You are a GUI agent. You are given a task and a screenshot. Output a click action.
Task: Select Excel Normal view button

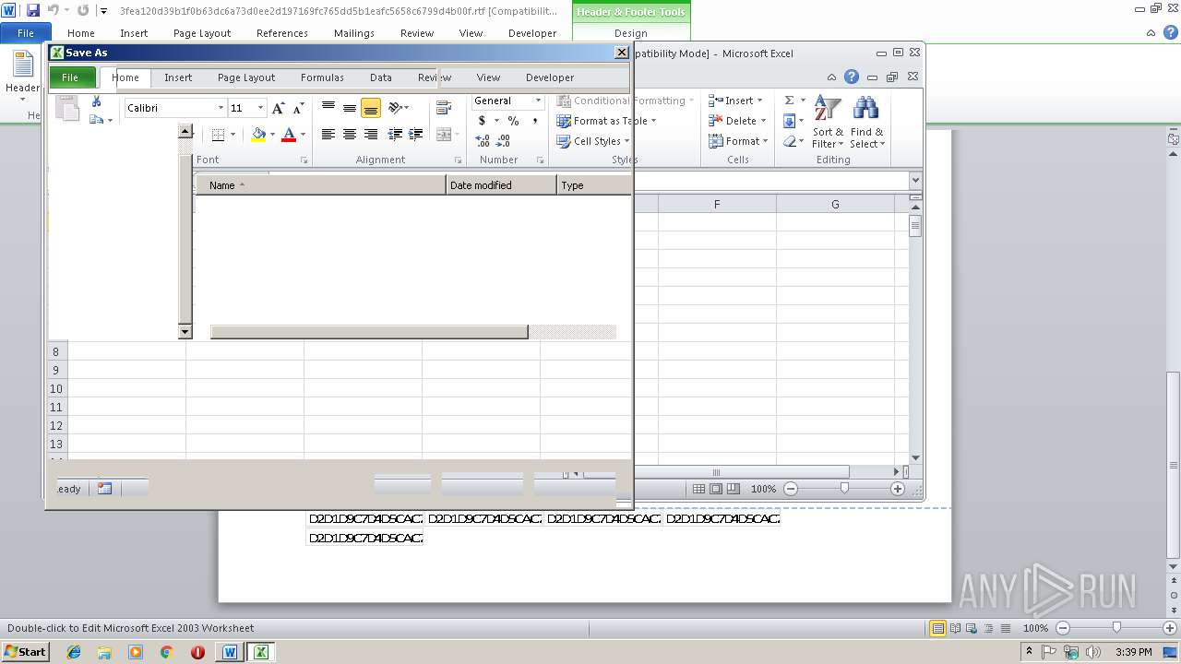(x=699, y=489)
